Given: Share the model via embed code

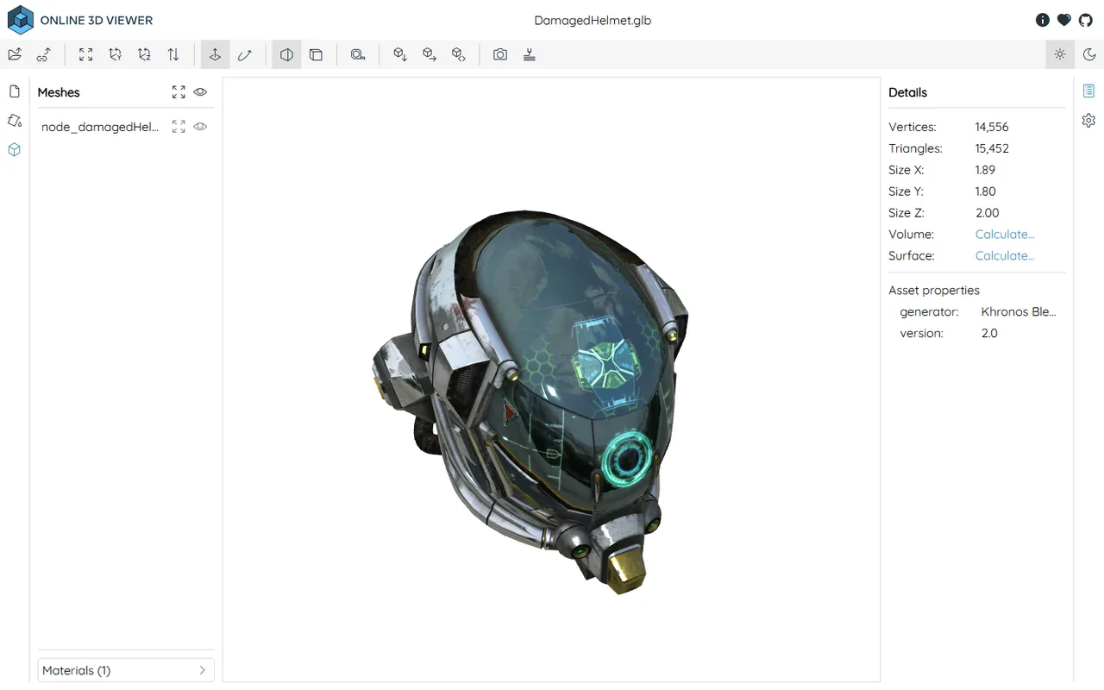Looking at the screenshot, I should pyautogui.click(x=458, y=54).
